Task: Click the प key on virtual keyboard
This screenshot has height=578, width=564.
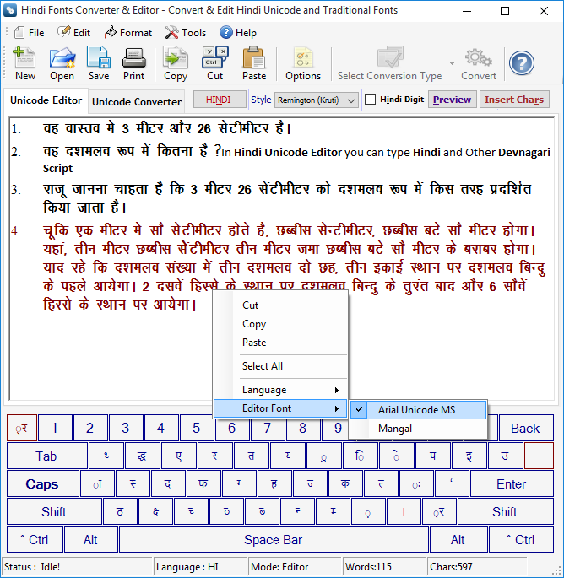Action: pyautogui.click(x=432, y=456)
